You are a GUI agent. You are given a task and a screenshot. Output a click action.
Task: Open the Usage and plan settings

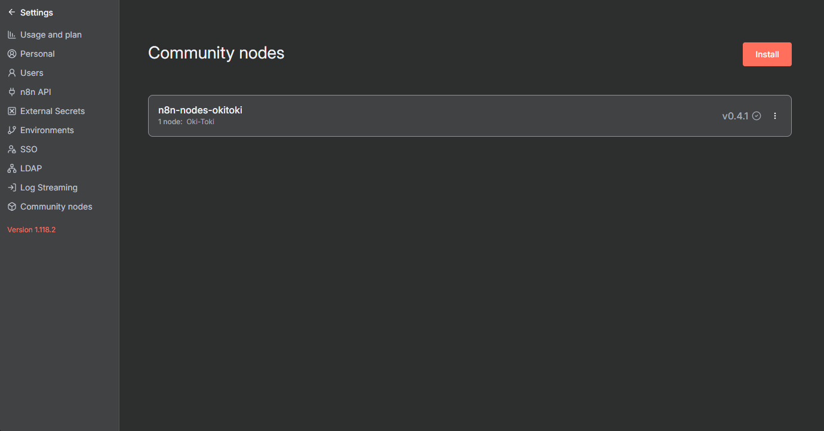tap(11, 34)
